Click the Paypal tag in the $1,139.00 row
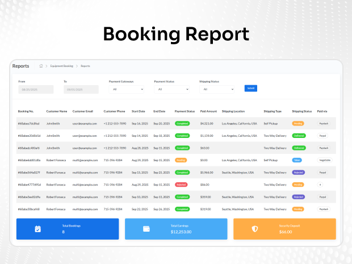Image resolution: width=352 pixels, height=264 pixels. [322, 136]
